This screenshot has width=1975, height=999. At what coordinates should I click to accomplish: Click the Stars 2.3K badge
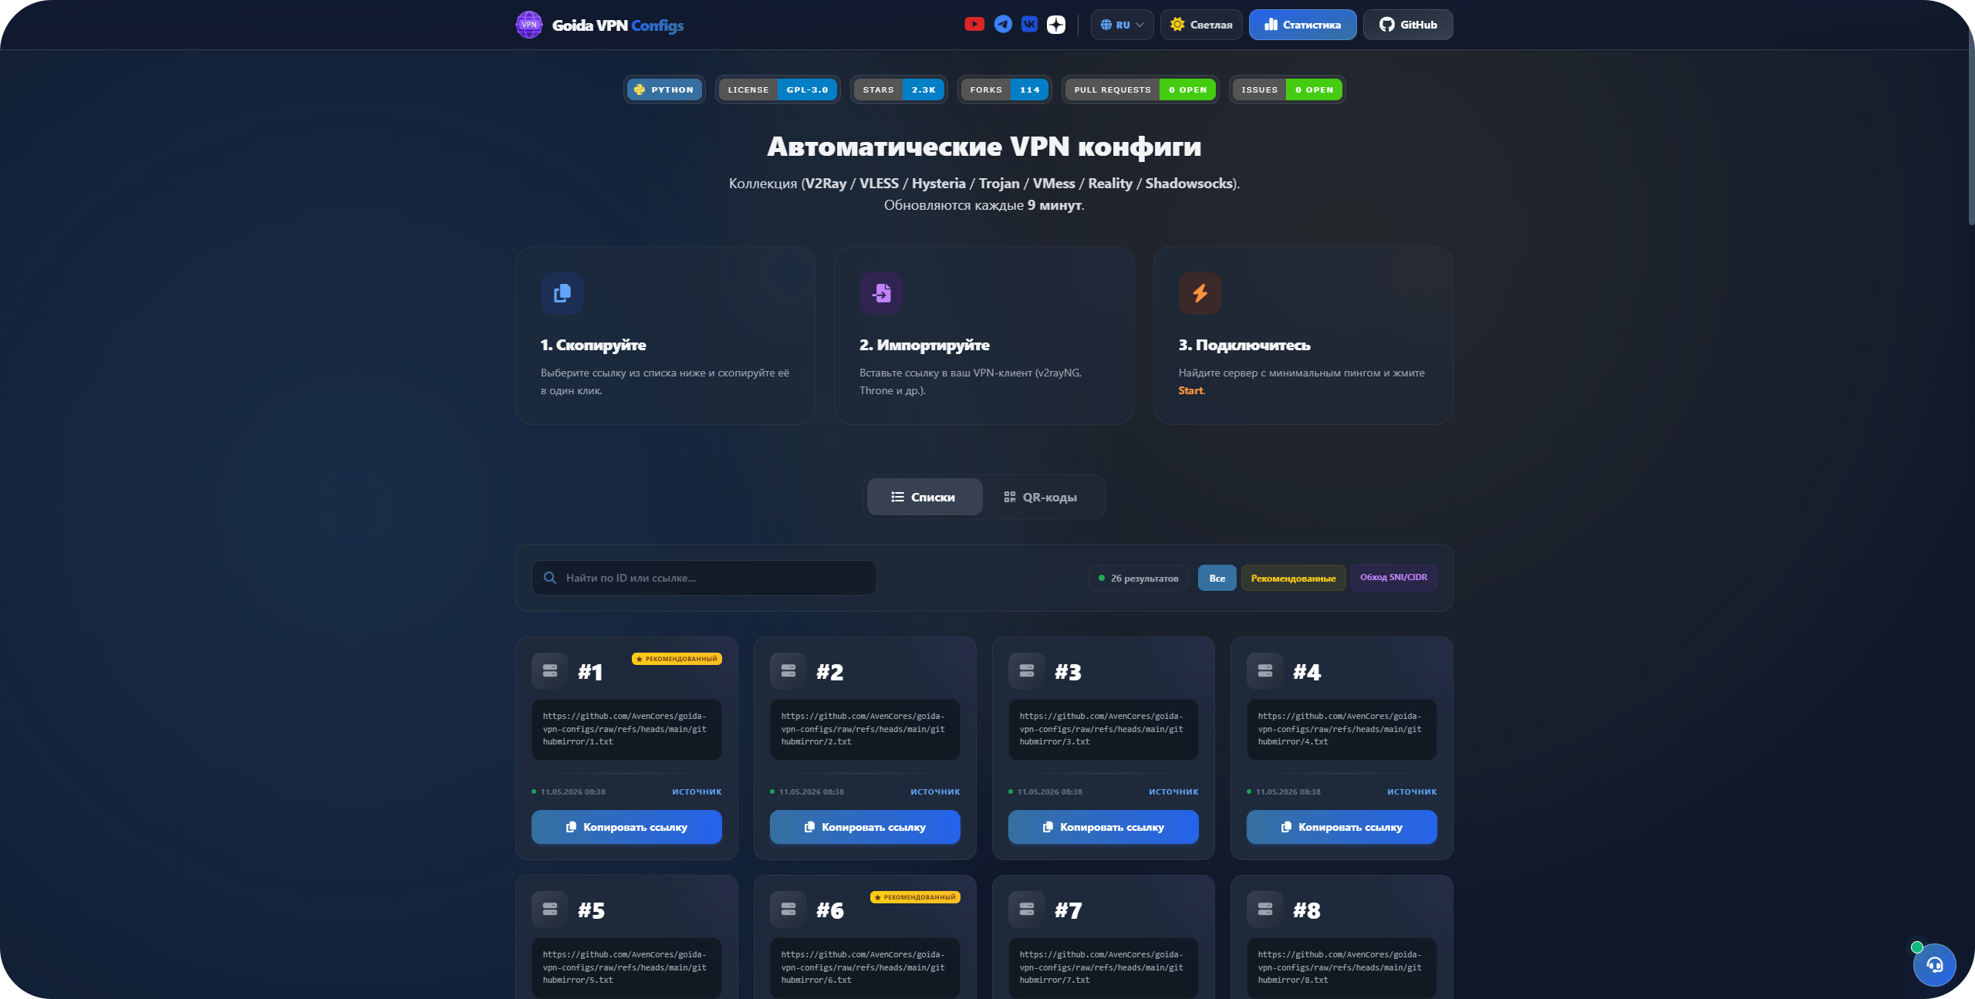(x=899, y=89)
